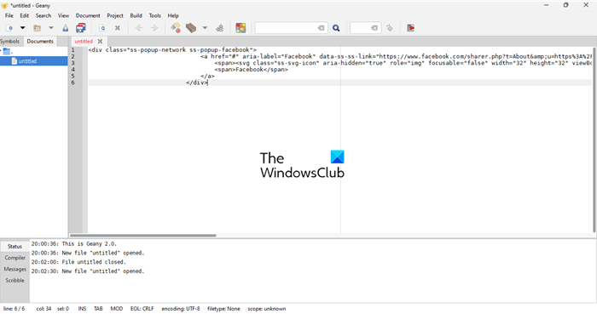597x314 pixels.
Task: Navigate back one location arrow
Action: (x=139, y=28)
